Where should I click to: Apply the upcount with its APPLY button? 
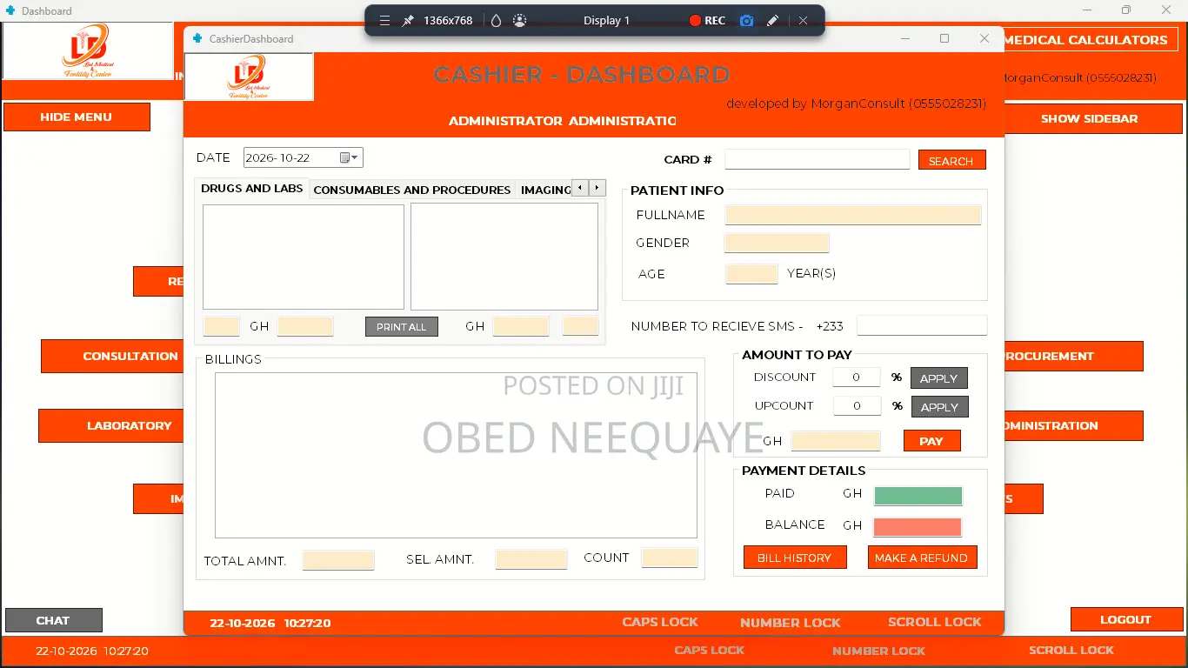click(x=939, y=407)
